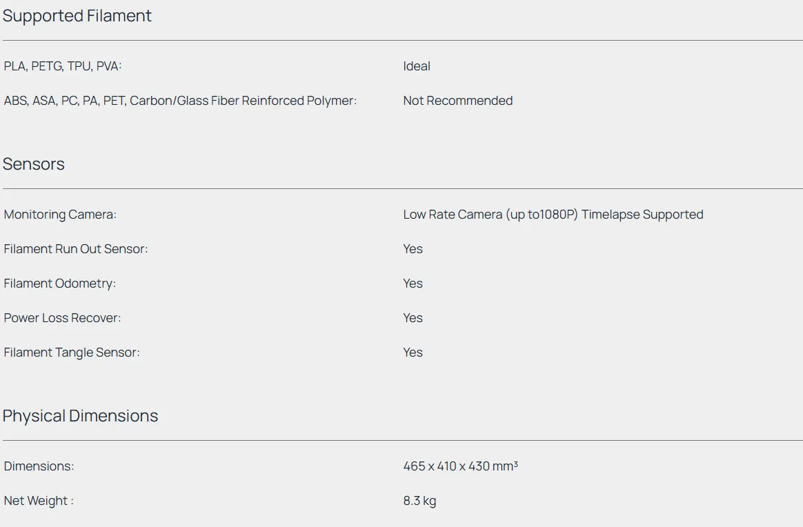This screenshot has width=803, height=527.
Task: Click the Net Weight label
Action: point(39,501)
